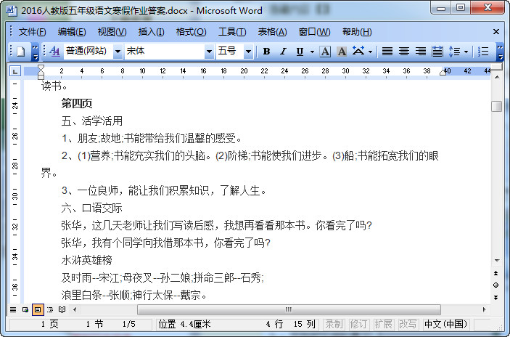Close the document with menu bar X
This screenshot has width=510, height=337.
[x=496, y=31]
